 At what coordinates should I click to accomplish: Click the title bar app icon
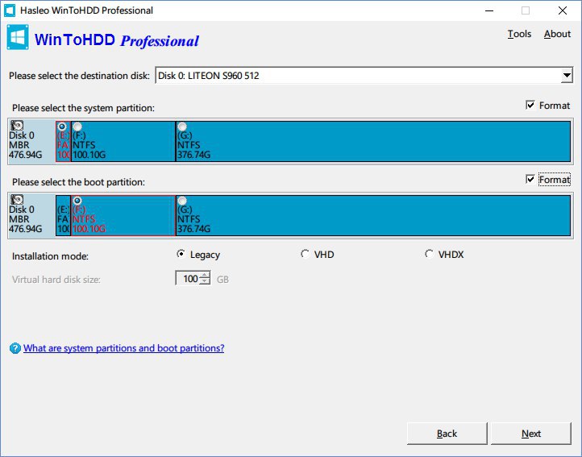tap(10, 10)
